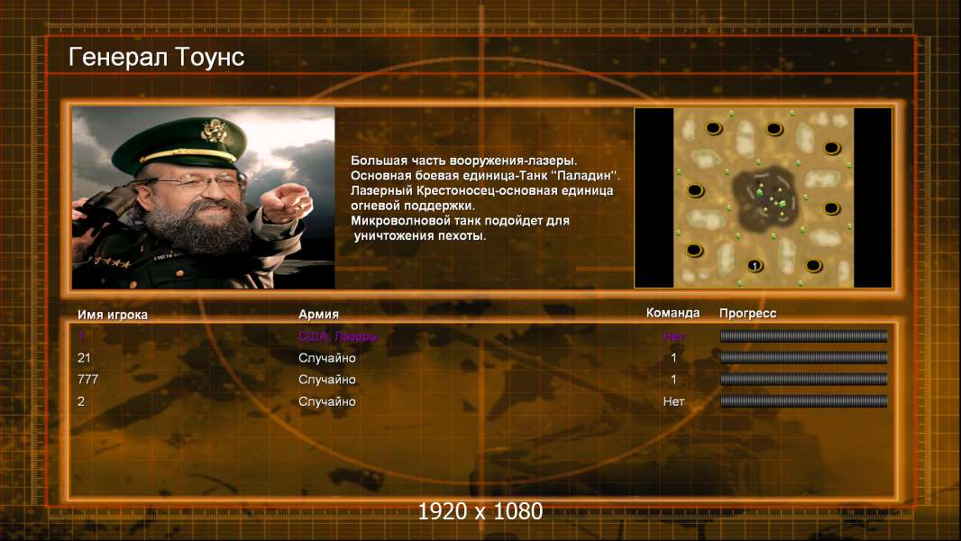Click team value "Нет" for player 2
This screenshot has height=541, width=961.
pyautogui.click(x=673, y=401)
